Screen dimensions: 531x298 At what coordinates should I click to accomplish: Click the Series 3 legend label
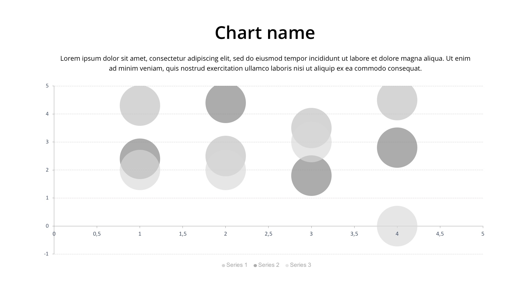(300, 265)
